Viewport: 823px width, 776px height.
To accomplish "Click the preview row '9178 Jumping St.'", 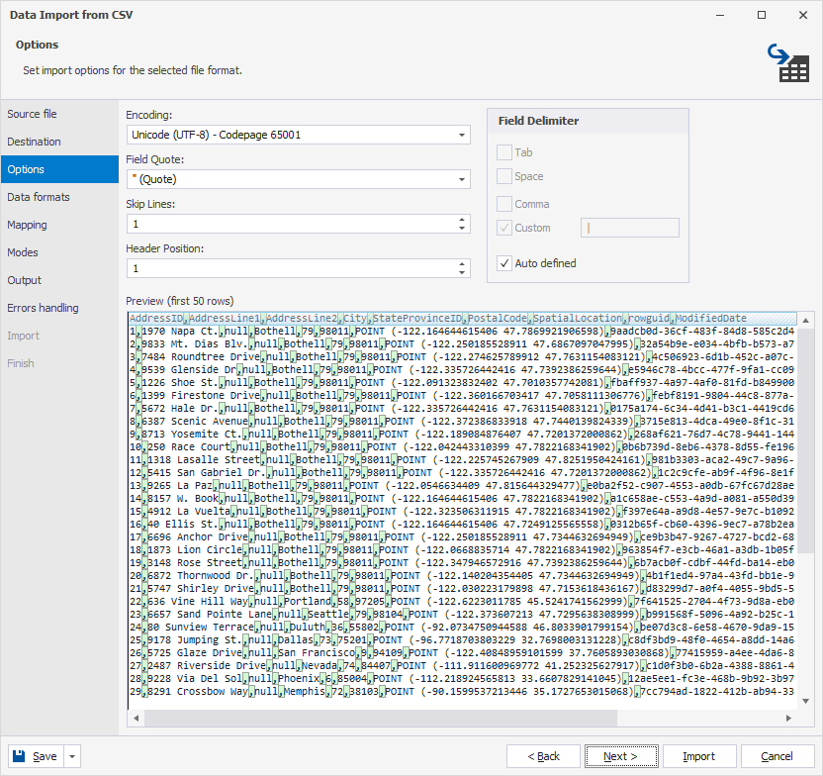I will tap(462, 640).
